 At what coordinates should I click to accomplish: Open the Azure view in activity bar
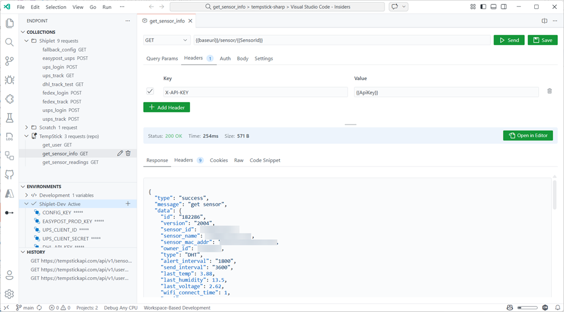click(10, 193)
